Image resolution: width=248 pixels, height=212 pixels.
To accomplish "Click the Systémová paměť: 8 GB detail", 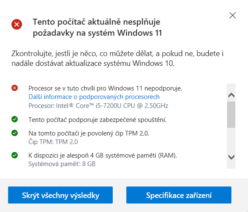I will pyautogui.click(x=62, y=164).
